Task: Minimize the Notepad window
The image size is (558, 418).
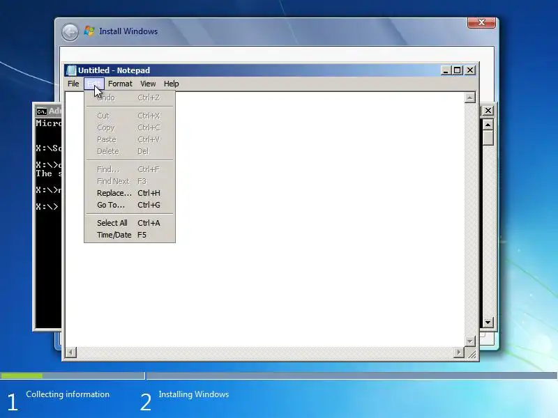Action: 446,70
